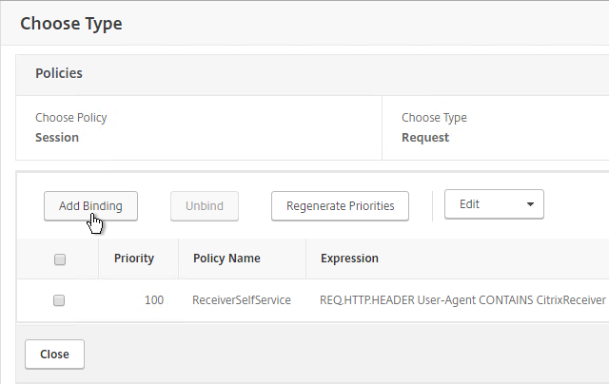Click the Unbind button
Image resolution: width=609 pixels, height=384 pixels.
point(205,206)
